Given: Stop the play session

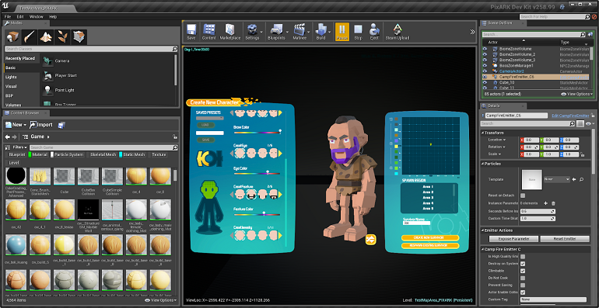Looking at the screenshot, I should (x=358, y=31).
